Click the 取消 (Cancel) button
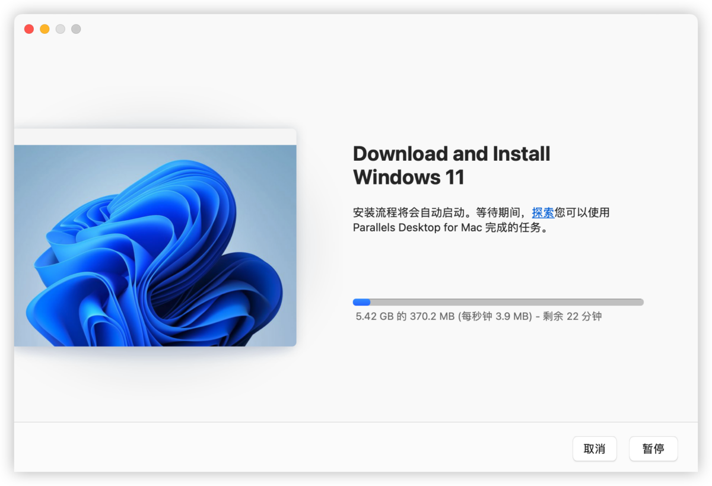This screenshot has height=486, width=712. coord(595,449)
